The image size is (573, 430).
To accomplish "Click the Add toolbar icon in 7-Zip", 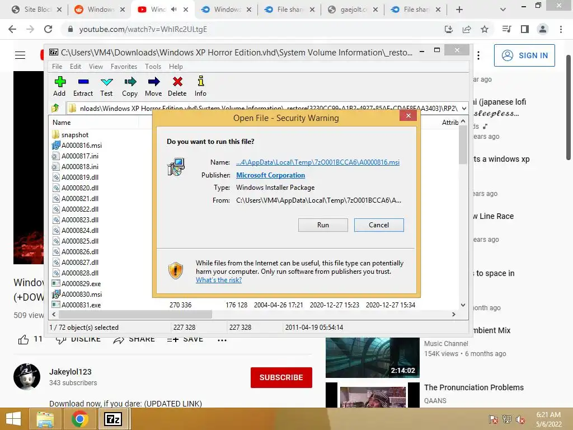I will pyautogui.click(x=59, y=86).
